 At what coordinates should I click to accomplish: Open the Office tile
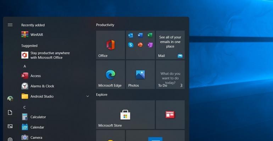[x=110, y=45]
